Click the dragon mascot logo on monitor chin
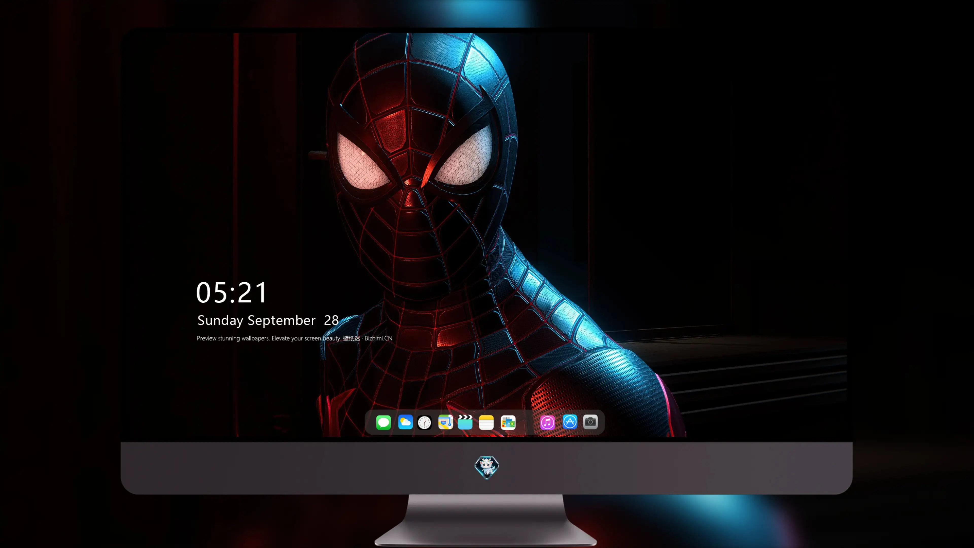The image size is (974, 548). (x=487, y=467)
